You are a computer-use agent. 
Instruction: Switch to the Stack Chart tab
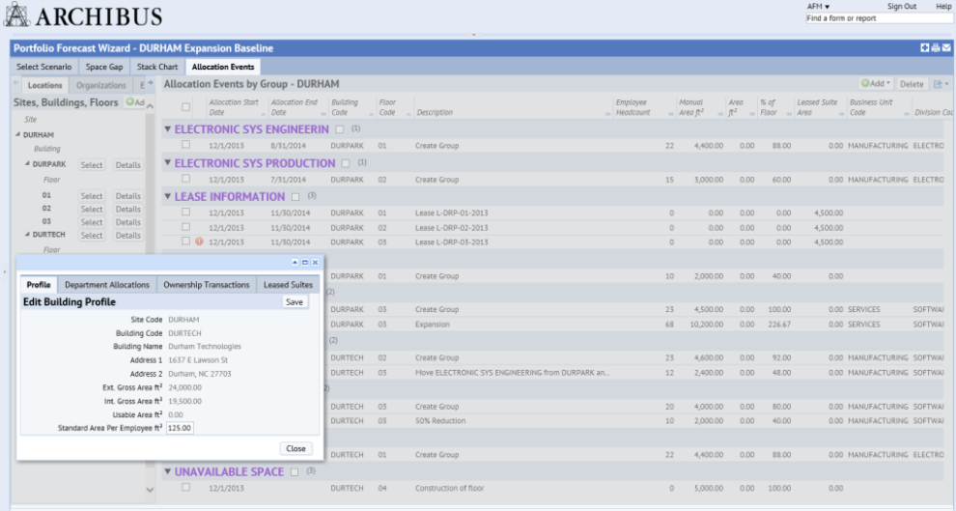click(157, 67)
